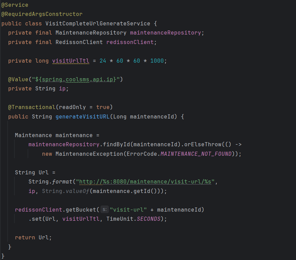296x260 pixels.
Task: Click the italic format method call
Action: click(62, 182)
